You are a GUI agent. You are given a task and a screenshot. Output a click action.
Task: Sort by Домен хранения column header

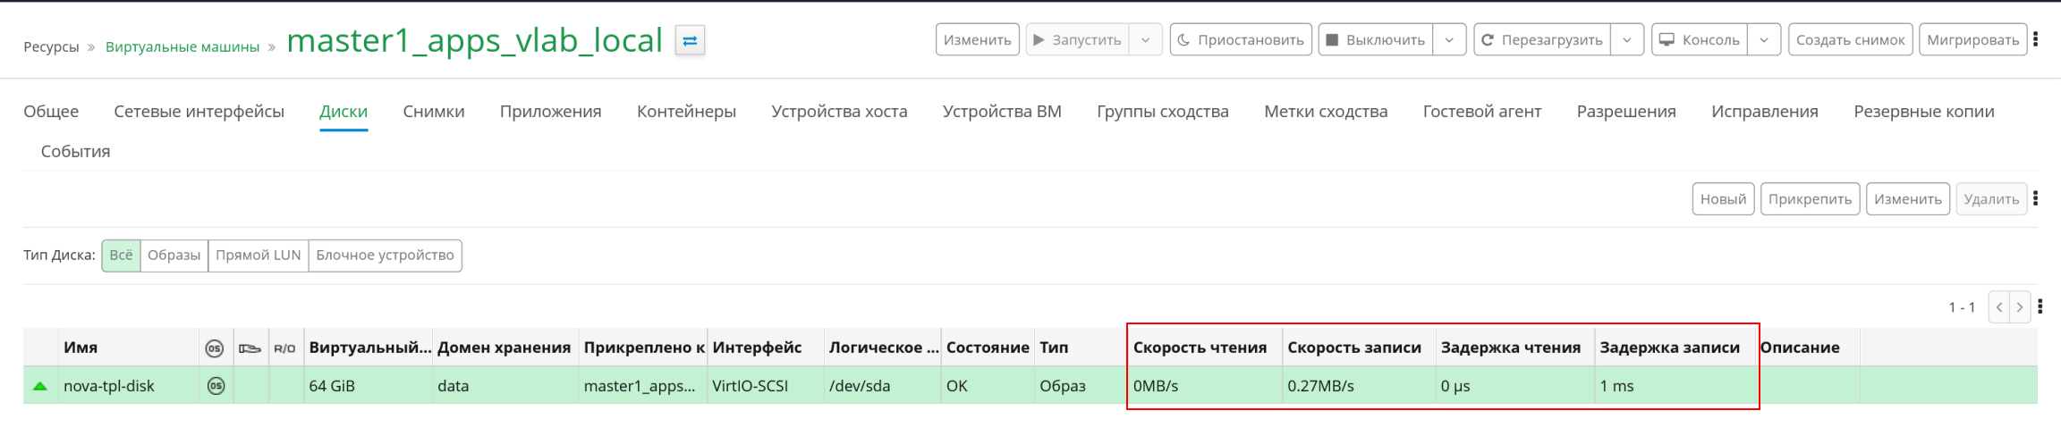pyautogui.click(x=504, y=348)
